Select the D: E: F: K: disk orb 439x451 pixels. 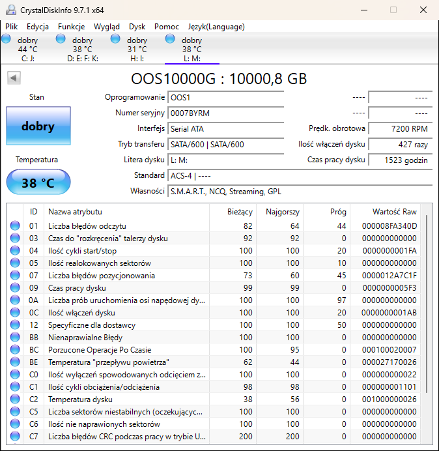[x=61, y=40]
